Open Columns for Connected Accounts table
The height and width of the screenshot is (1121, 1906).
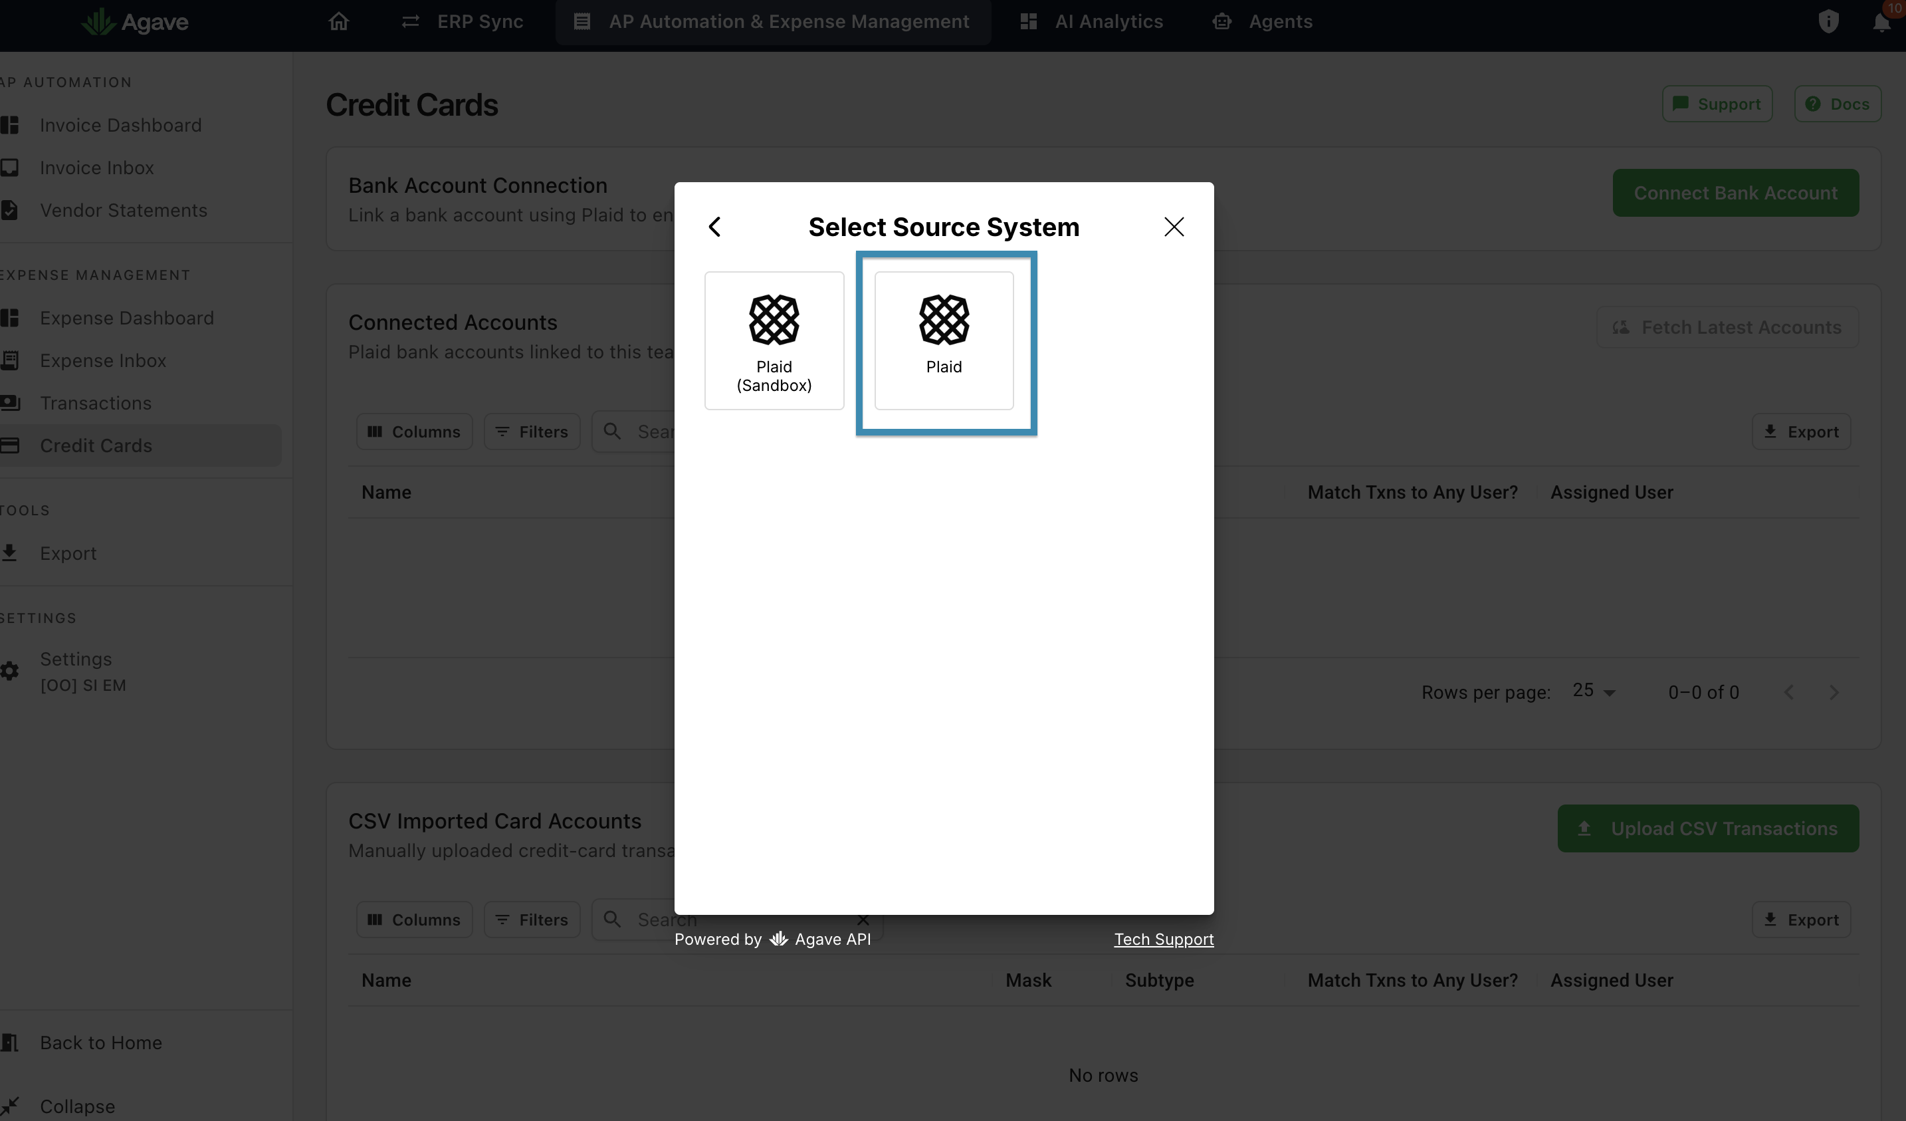(414, 432)
